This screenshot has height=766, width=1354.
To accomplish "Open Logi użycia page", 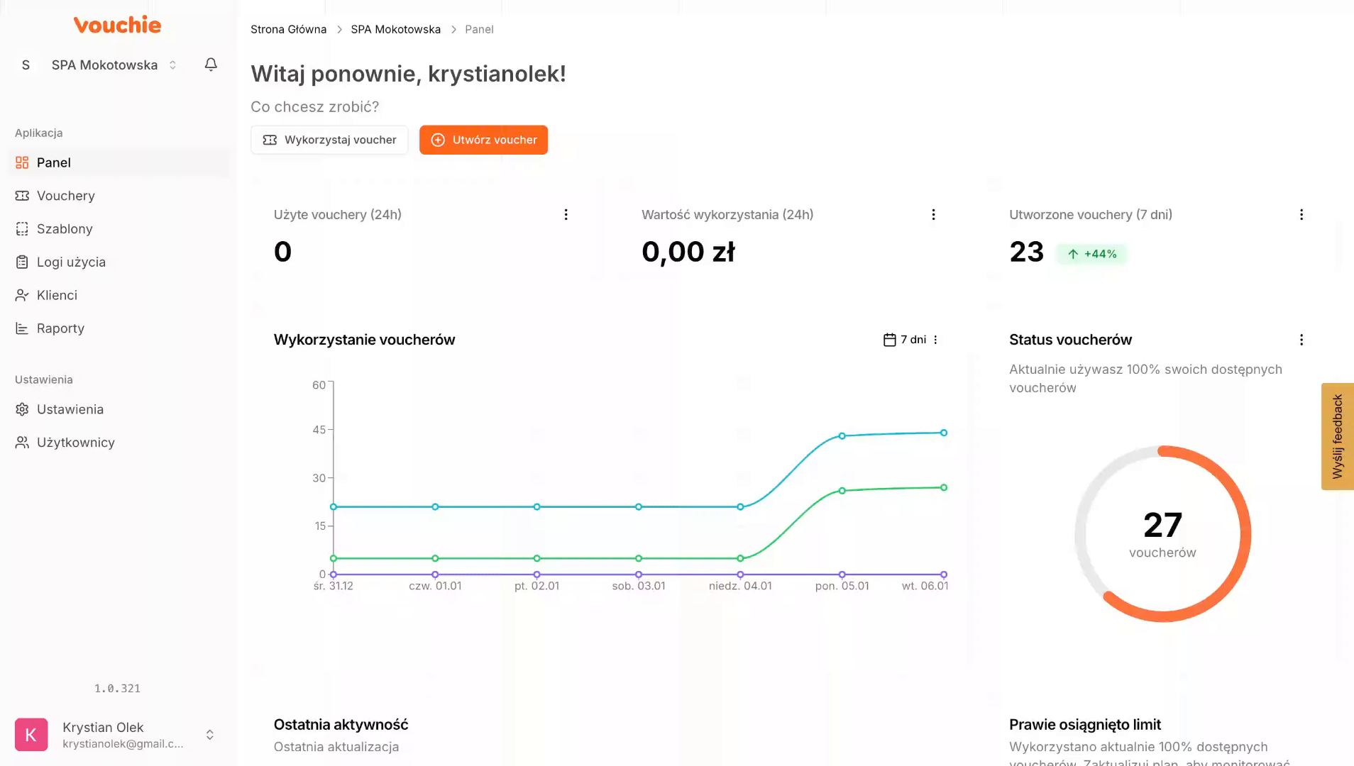I will pos(71,262).
